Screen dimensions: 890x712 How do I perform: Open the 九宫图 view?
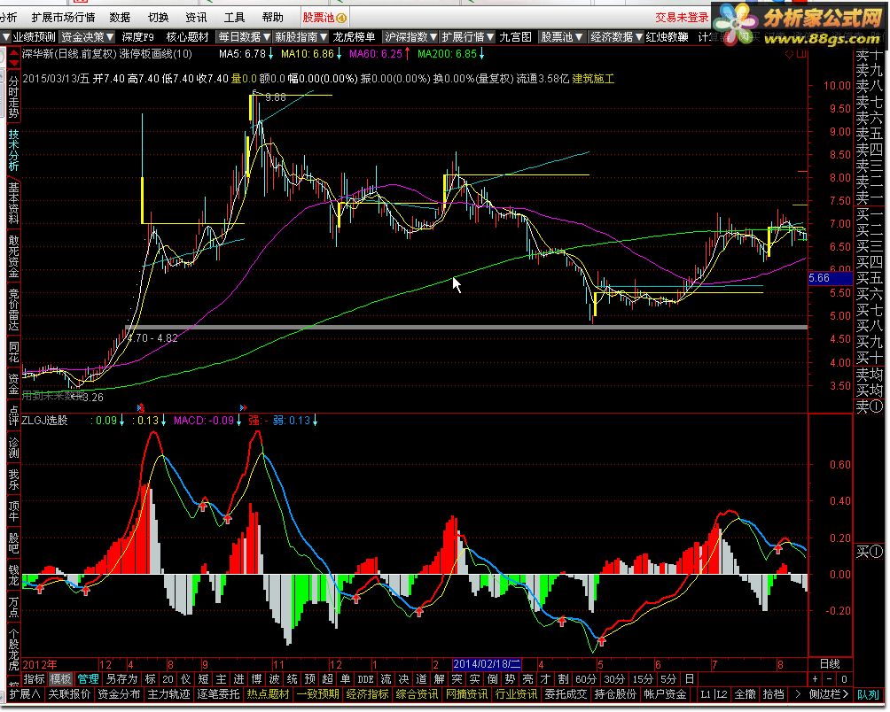point(515,37)
